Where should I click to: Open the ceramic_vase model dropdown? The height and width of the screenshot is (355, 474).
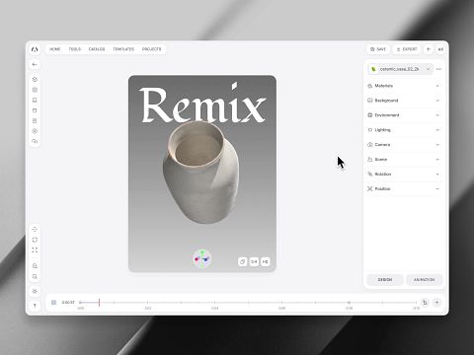[400, 69]
